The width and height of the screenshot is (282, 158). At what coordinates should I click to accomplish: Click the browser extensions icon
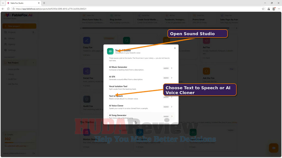pos(269,9)
